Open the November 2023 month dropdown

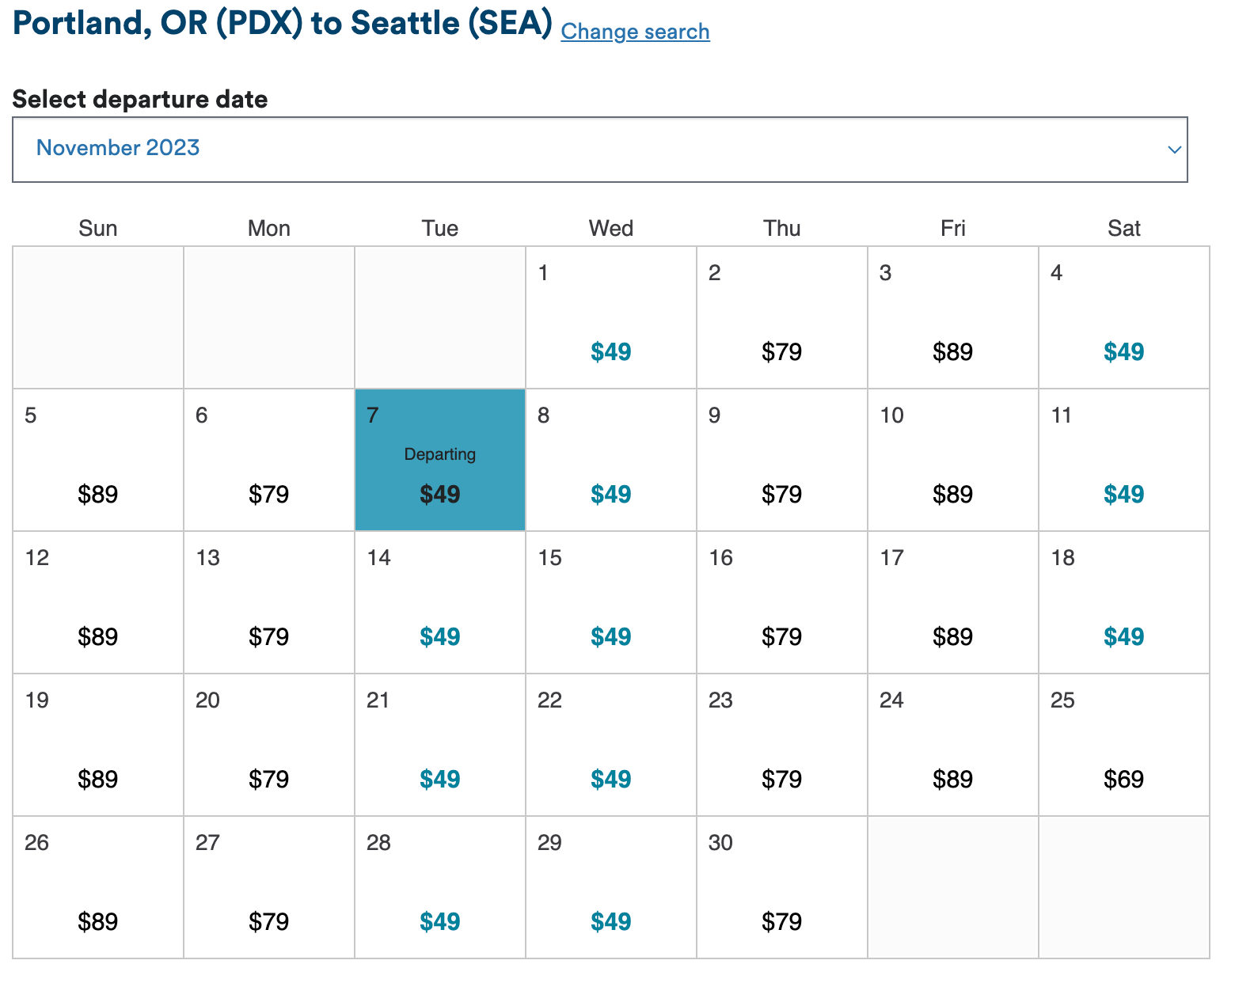599,150
